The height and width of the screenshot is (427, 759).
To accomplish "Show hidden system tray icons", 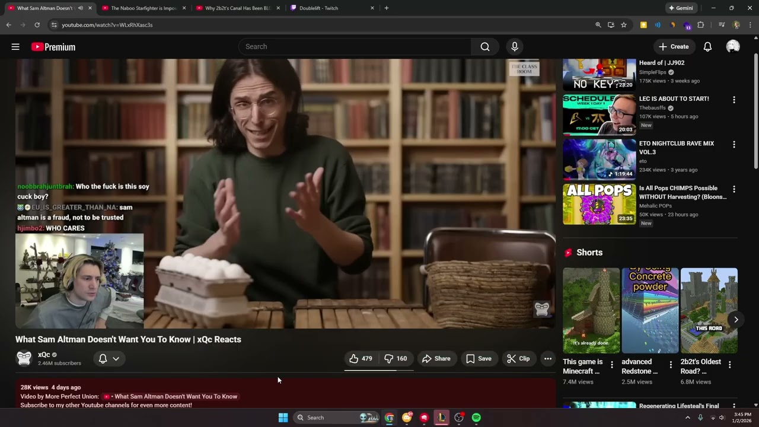I will coord(688,418).
